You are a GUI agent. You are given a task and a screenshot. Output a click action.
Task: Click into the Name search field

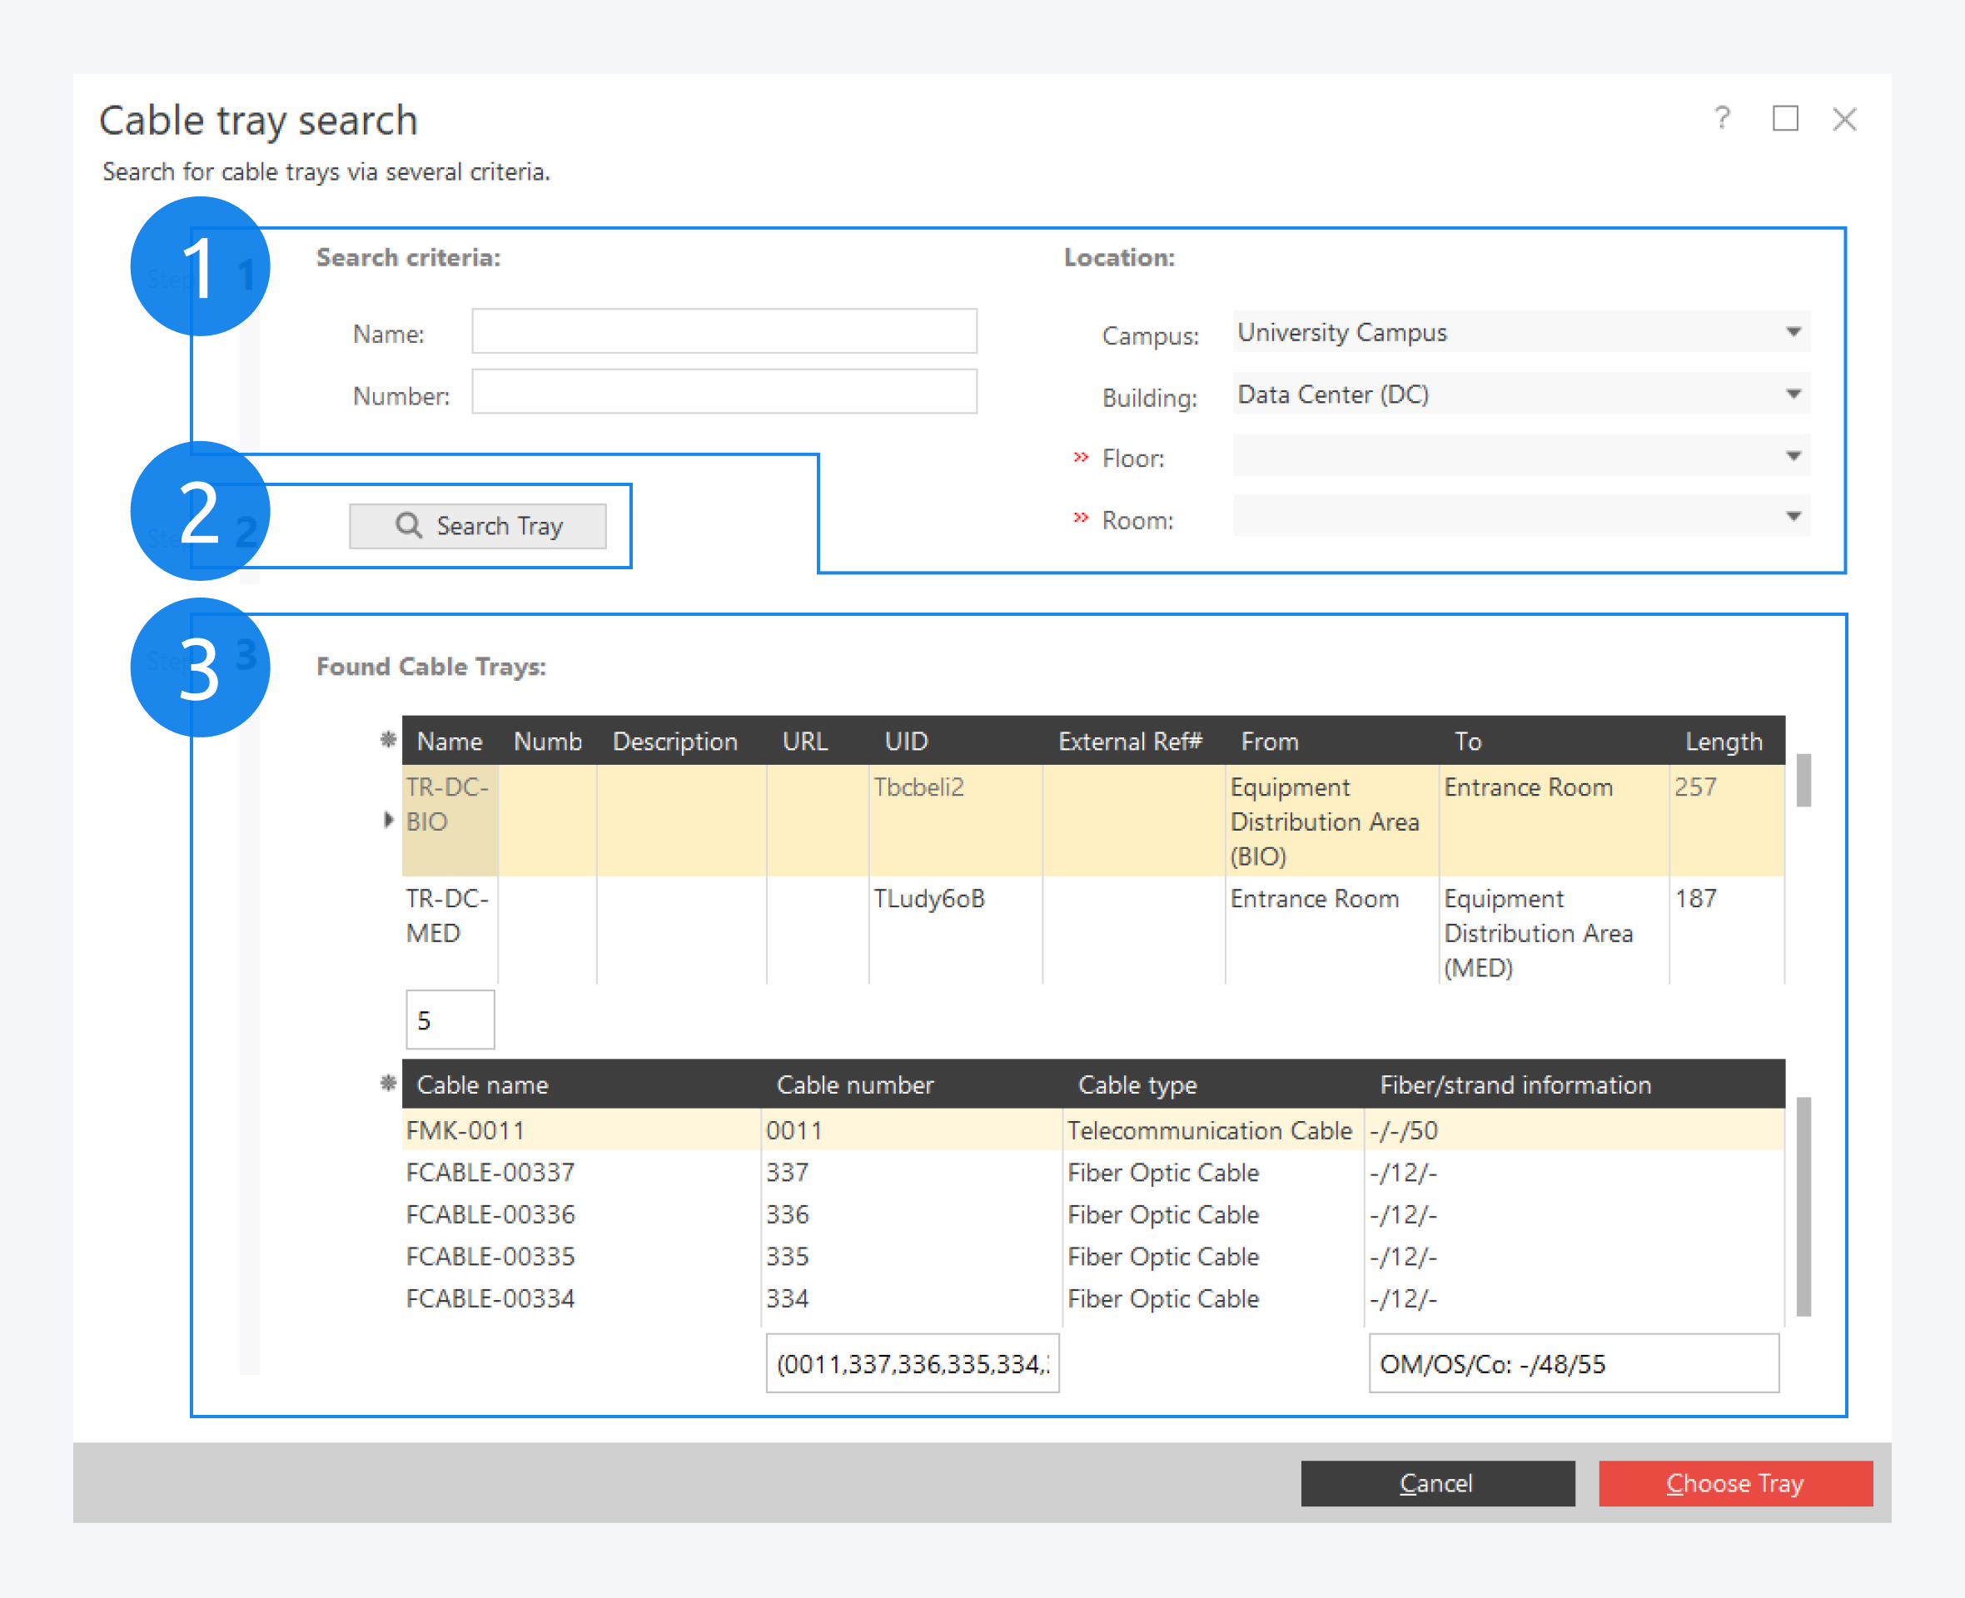724,330
